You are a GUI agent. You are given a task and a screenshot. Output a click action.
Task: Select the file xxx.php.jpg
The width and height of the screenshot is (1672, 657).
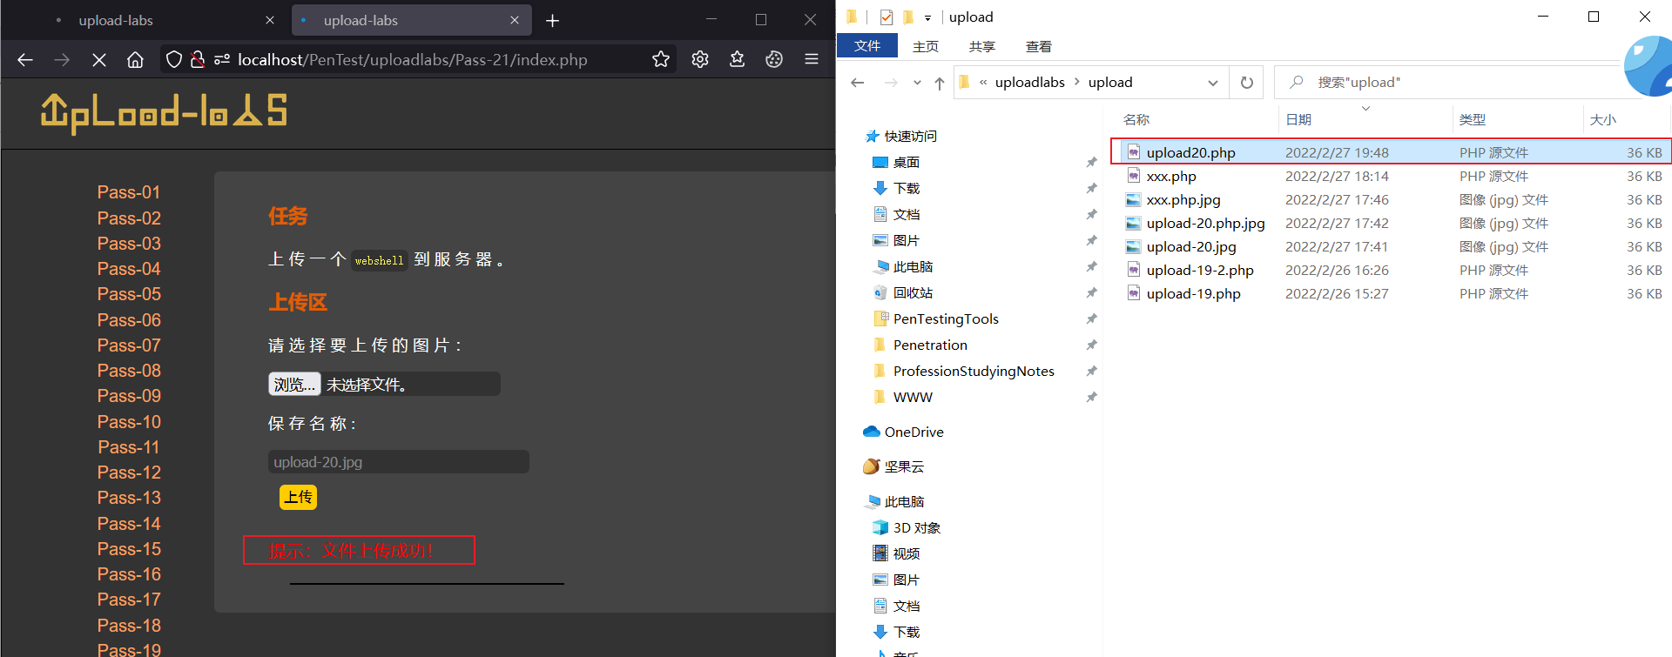tap(1392, 199)
